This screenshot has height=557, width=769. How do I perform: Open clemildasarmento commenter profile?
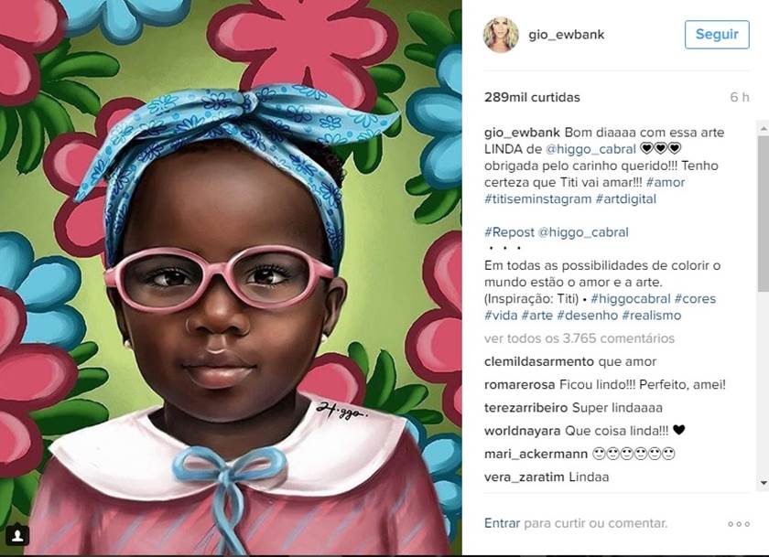[538, 361]
